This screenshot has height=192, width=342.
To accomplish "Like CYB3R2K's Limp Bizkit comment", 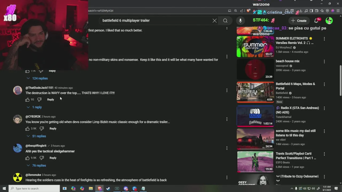I will (x=27, y=129).
